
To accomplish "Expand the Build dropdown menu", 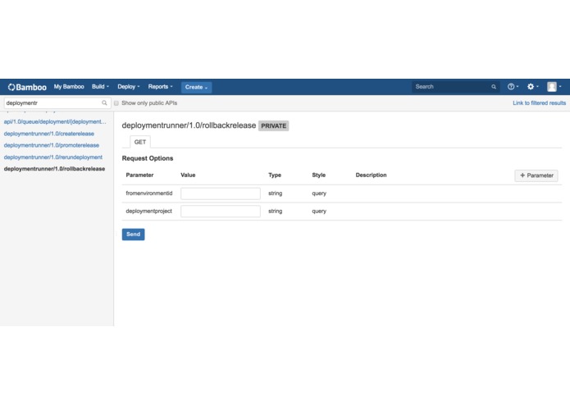I will coord(100,87).
